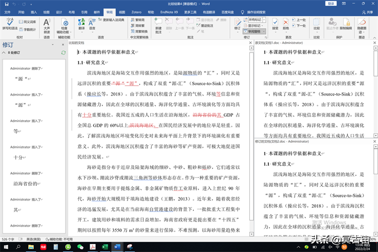The width and height of the screenshot is (378, 252).
Task: Collapse the 8 revisions summary
Action: (4, 53)
